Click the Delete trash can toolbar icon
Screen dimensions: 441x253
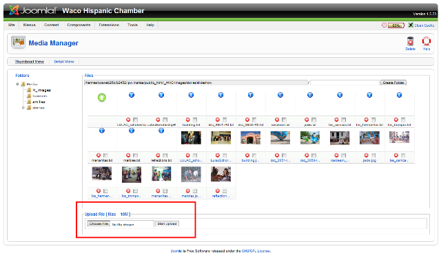[410, 41]
